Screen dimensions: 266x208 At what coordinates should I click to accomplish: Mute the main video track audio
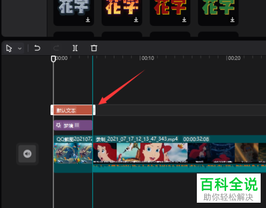(x=27, y=154)
